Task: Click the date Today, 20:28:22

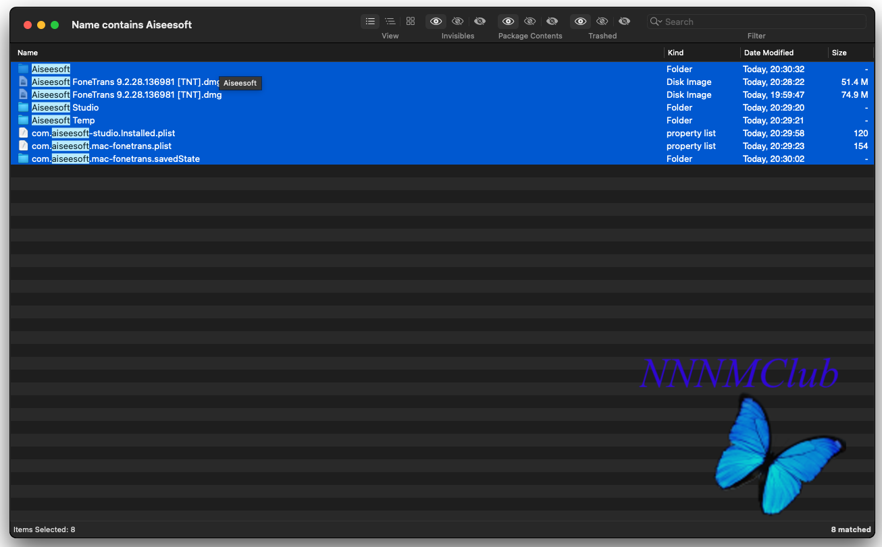Action: tap(773, 82)
